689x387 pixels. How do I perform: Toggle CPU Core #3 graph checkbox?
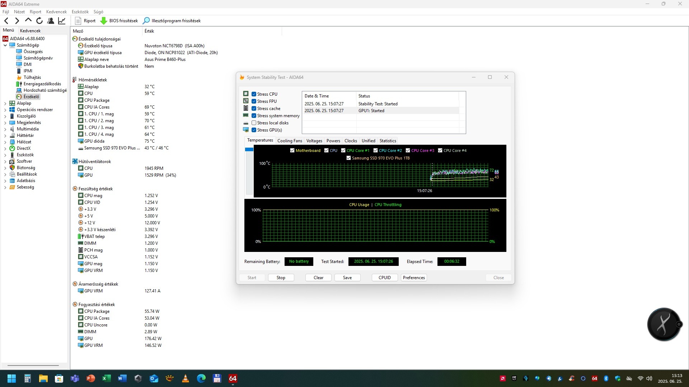(x=408, y=150)
